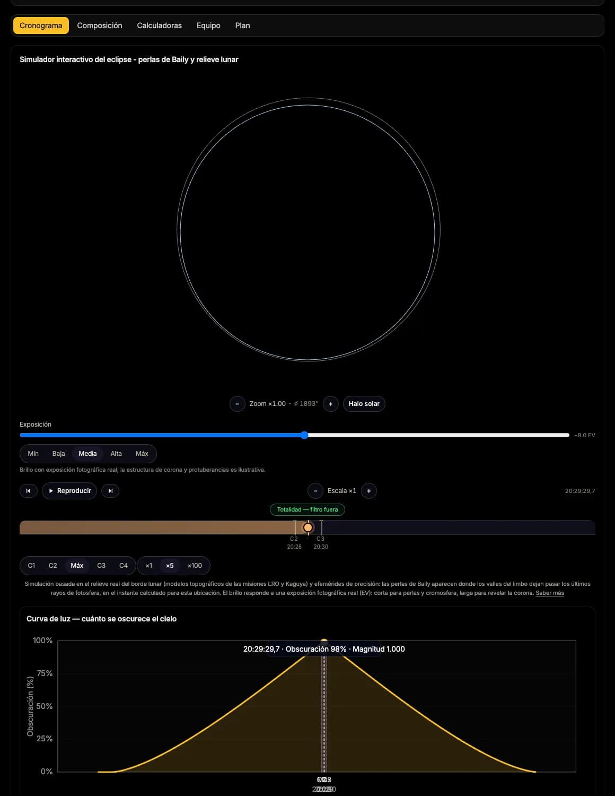The image size is (615, 796).
Task: Select the Mín exposure preset
Action: tap(33, 454)
